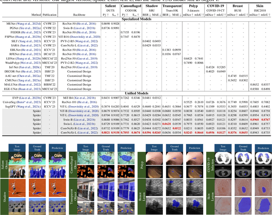Open the Sun et al., 2023 citation for SARA
This screenshot has width=272, height=215.
coord(30,45)
